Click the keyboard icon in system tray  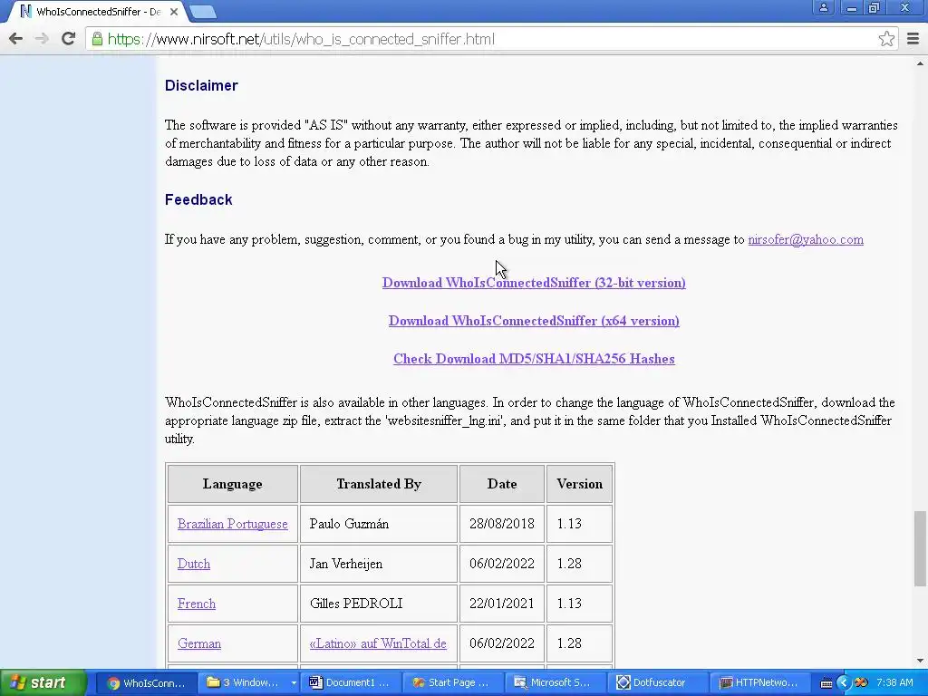[x=826, y=683]
